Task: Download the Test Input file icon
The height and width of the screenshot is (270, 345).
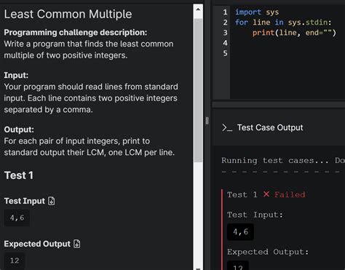Action: [x=52, y=201]
